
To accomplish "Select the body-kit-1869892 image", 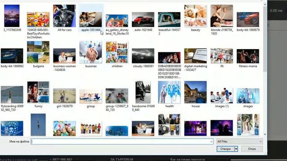I will pos(12,56).
